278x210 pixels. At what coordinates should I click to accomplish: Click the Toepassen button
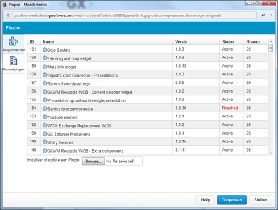tap(232, 200)
